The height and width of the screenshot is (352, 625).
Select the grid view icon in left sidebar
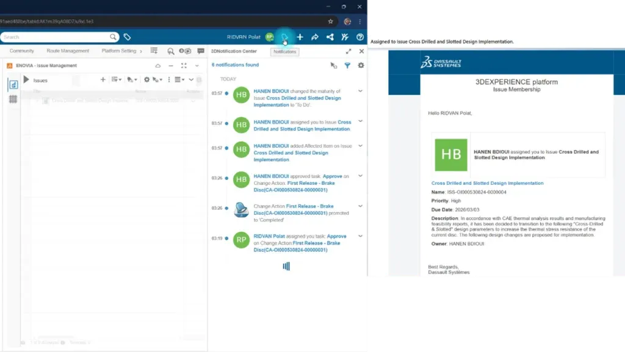coord(13,99)
